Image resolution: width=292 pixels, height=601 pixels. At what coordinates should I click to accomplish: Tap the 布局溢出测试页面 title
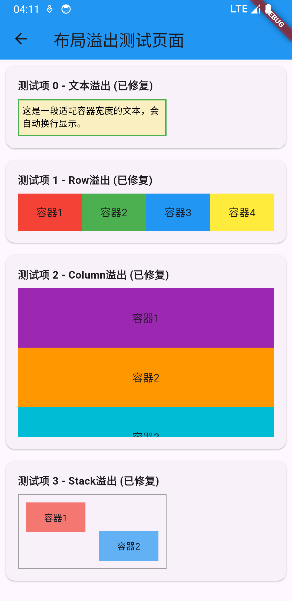coord(119,40)
